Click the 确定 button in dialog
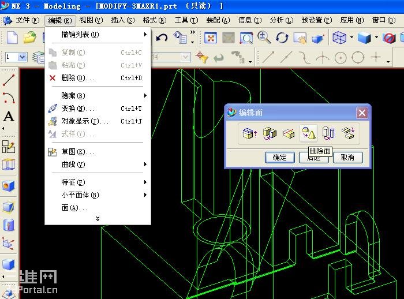 click(279, 158)
